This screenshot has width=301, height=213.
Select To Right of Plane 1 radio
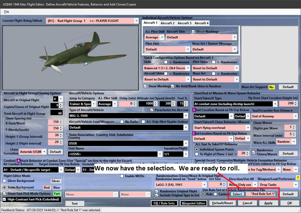[197, 154]
